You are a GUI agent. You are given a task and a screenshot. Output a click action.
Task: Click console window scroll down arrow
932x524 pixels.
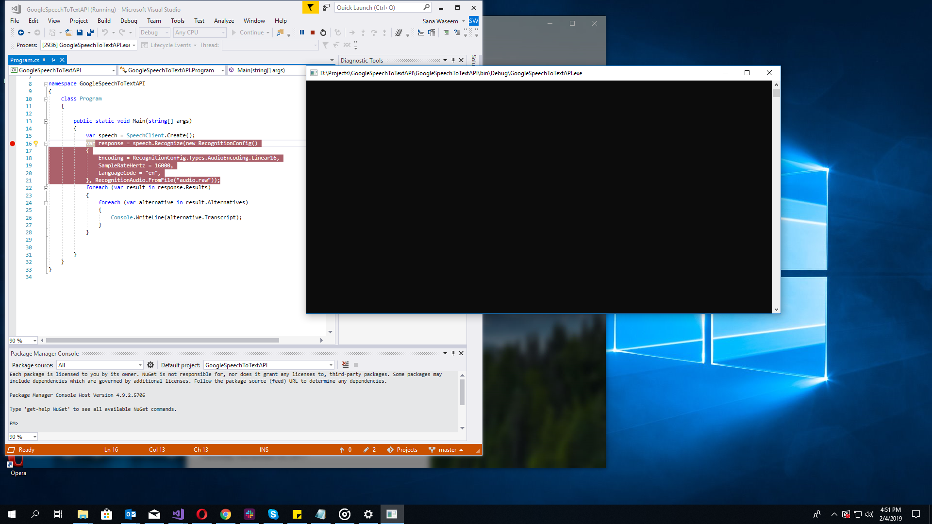[x=776, y=309]
